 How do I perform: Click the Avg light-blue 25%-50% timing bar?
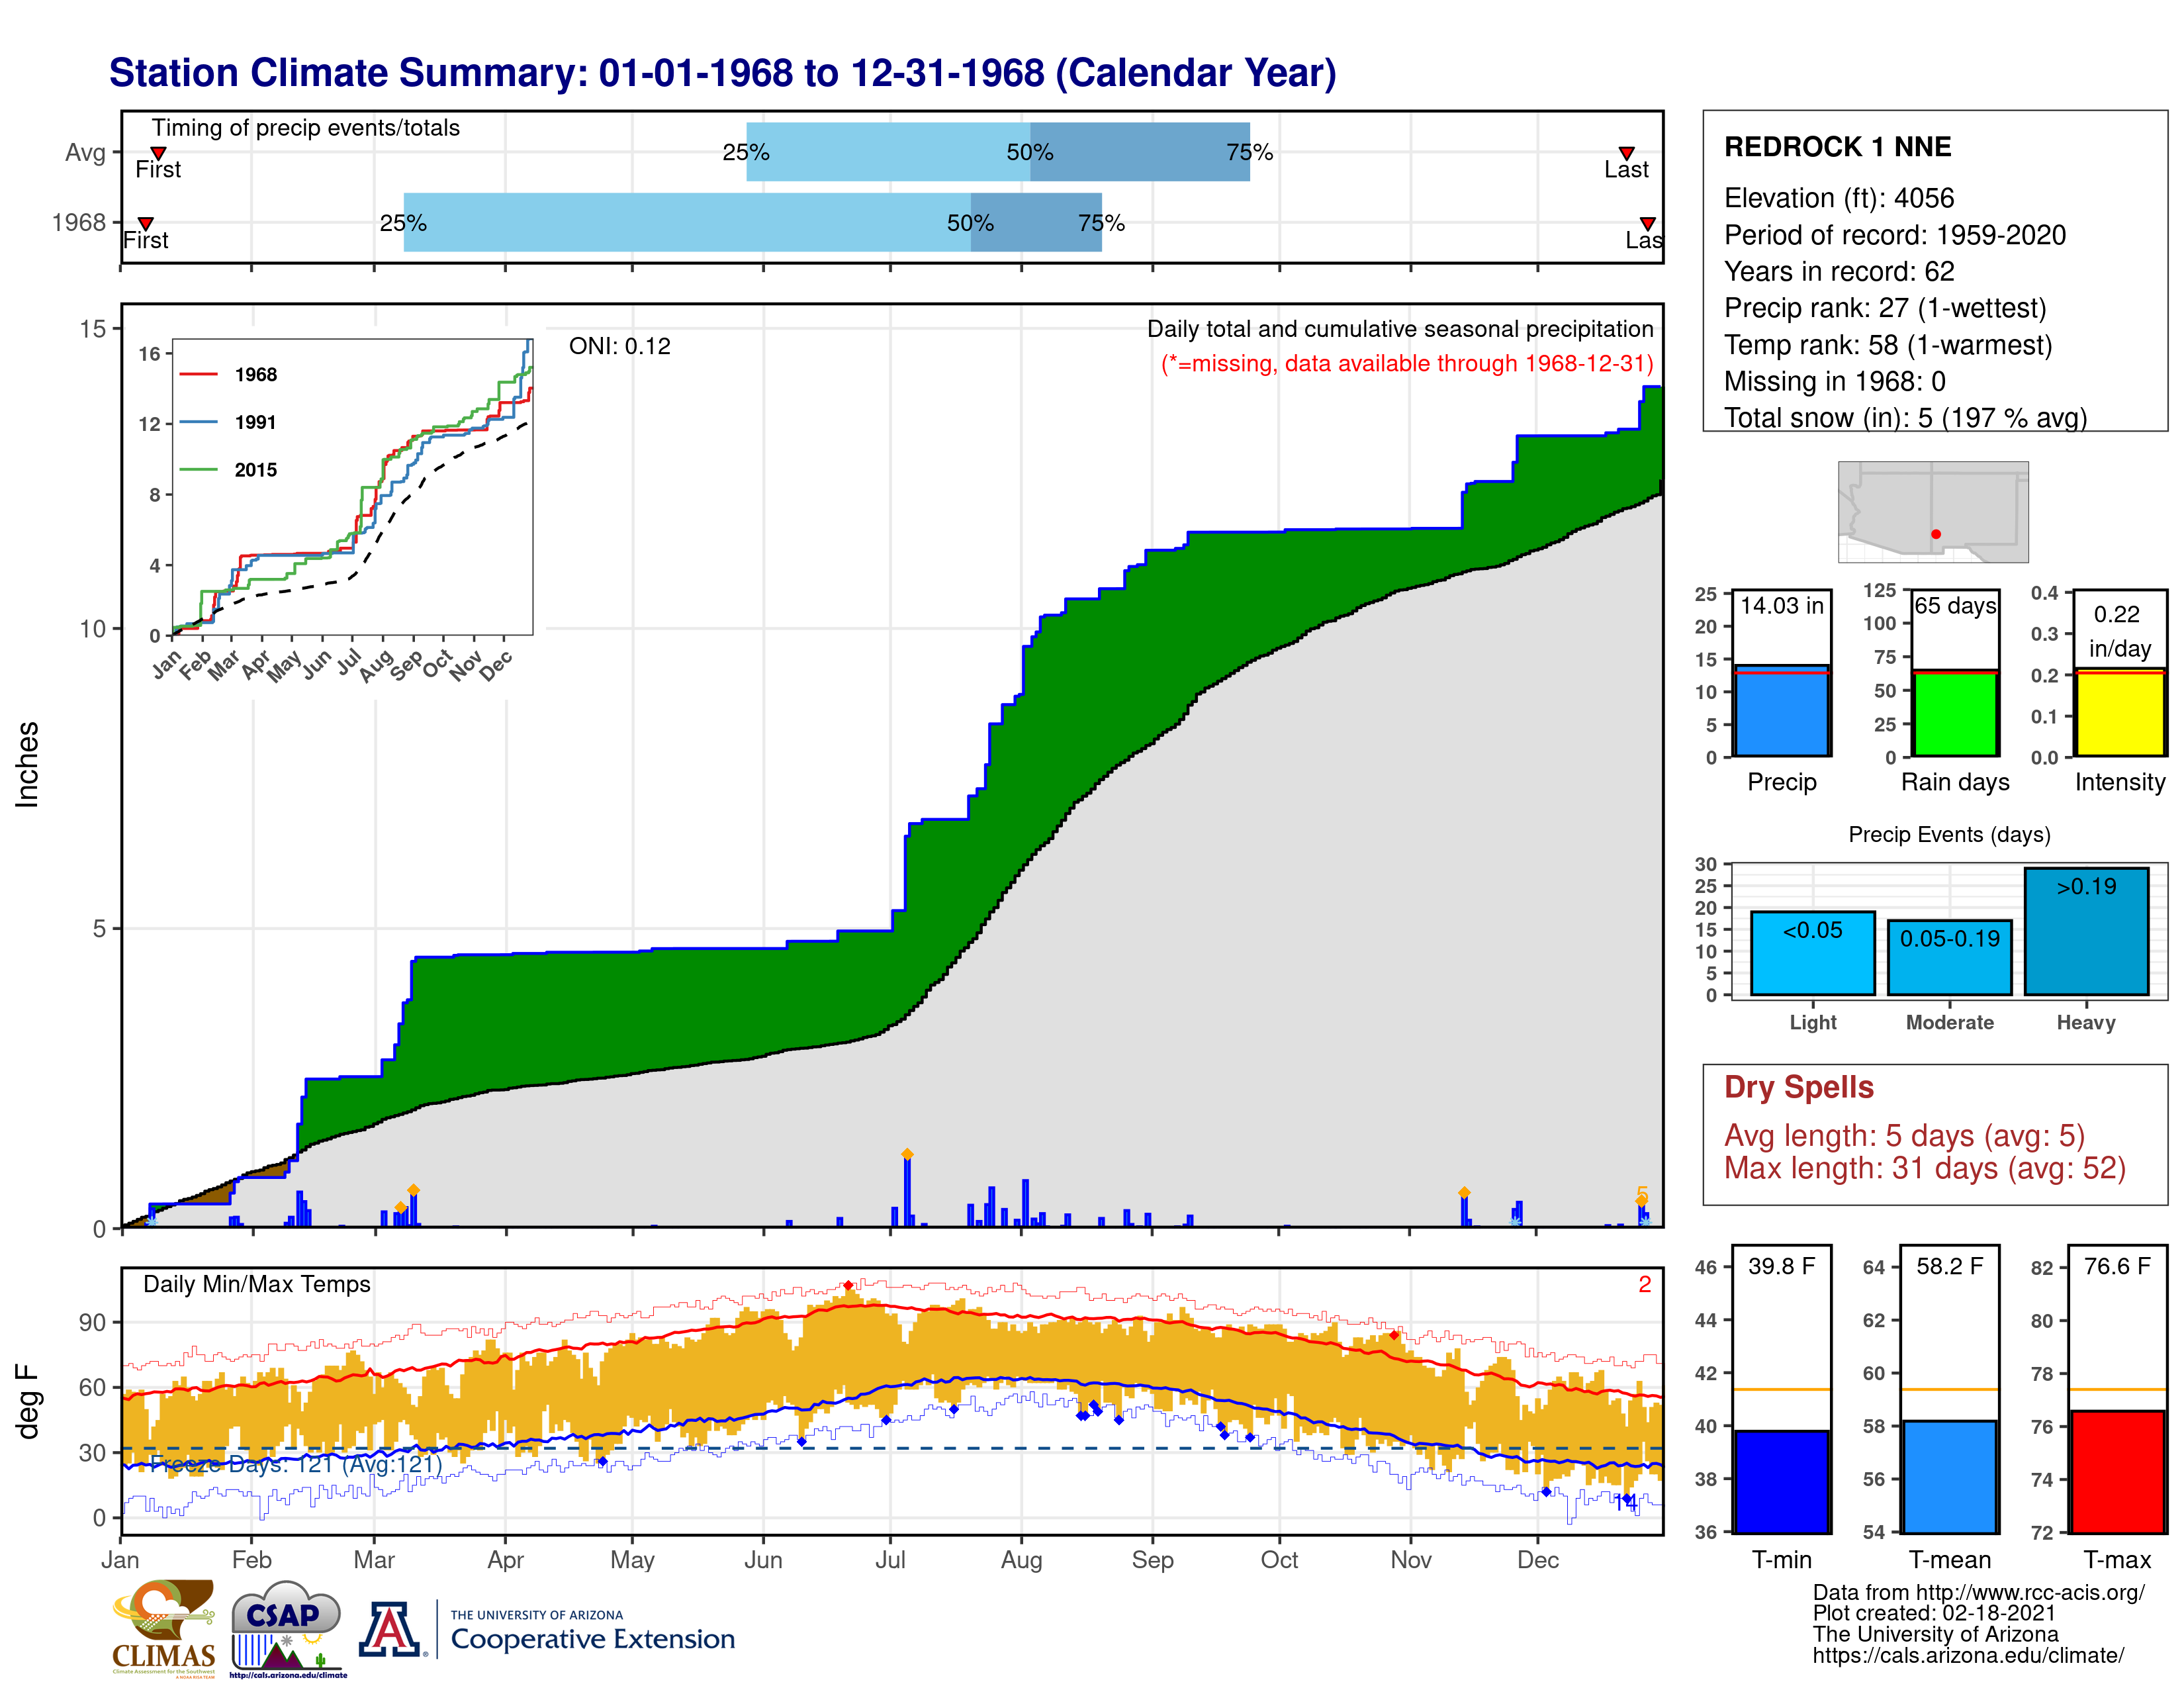click(x=888, y=152)
